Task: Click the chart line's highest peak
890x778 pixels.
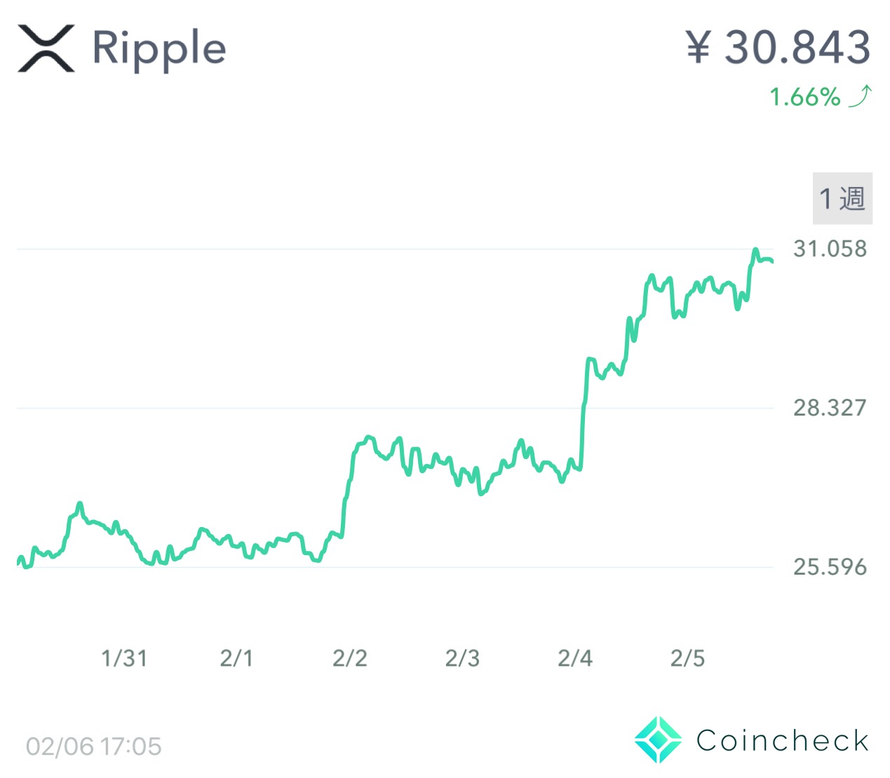Action: click(x=755, y=250)
